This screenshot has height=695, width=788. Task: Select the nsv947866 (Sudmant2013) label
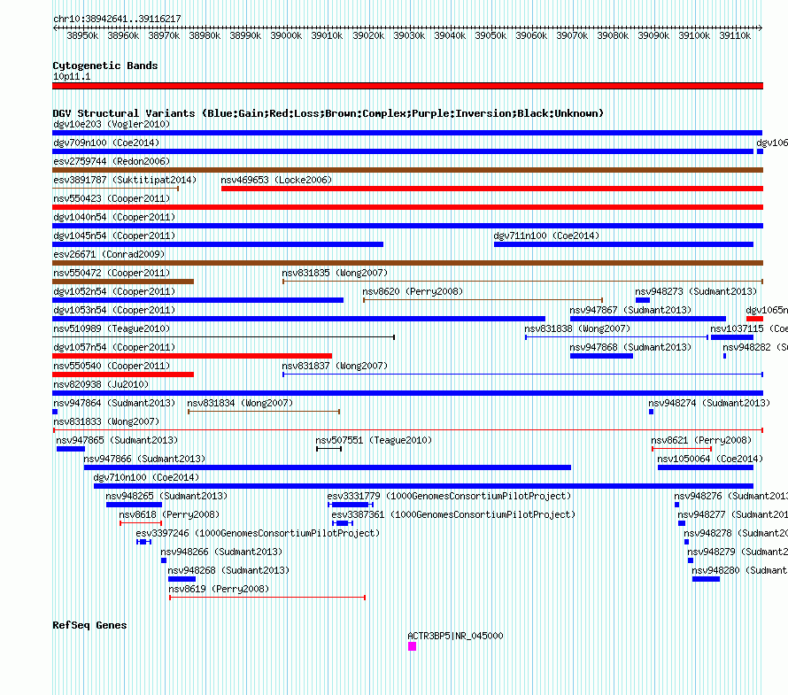(144, 459)
